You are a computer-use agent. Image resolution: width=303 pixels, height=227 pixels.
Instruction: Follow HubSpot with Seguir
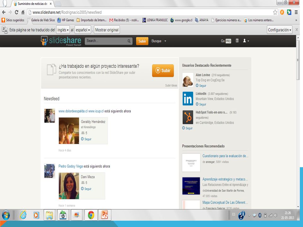(187, 128)
